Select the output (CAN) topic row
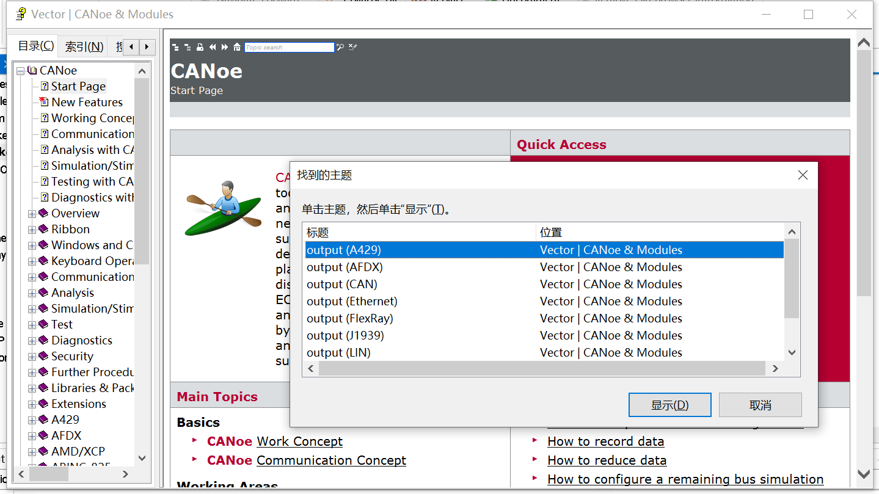This screenshot has width=879, height=494. point(544,284)
